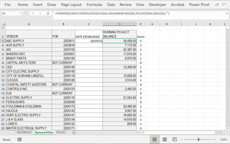Select balance cell 859.00
This screenshot has height=144, width=230.
(x=120, y=124)
